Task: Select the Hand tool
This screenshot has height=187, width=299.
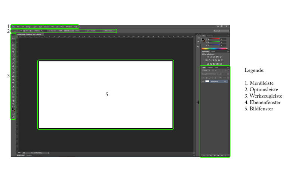Action: [x=13, y=101]
